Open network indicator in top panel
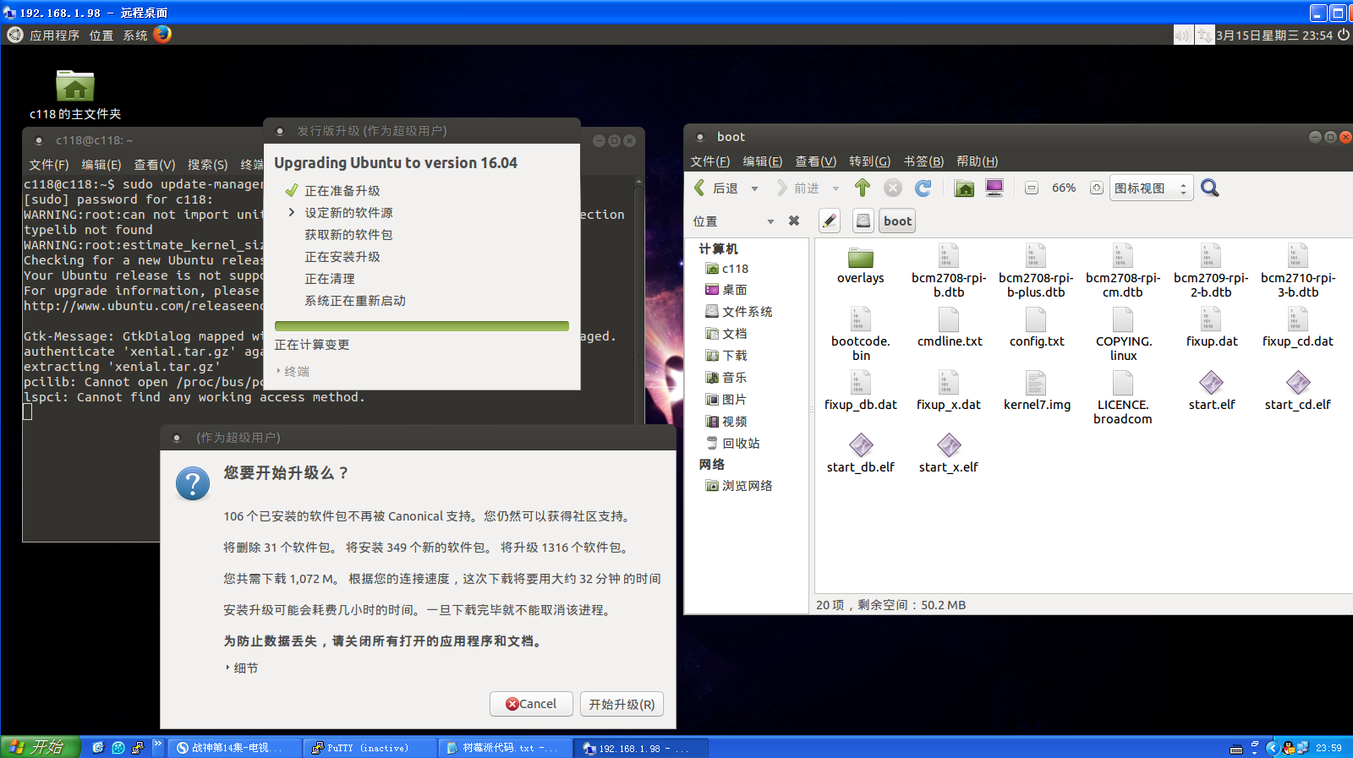 pyautogui.click(x=1205, y=35)
